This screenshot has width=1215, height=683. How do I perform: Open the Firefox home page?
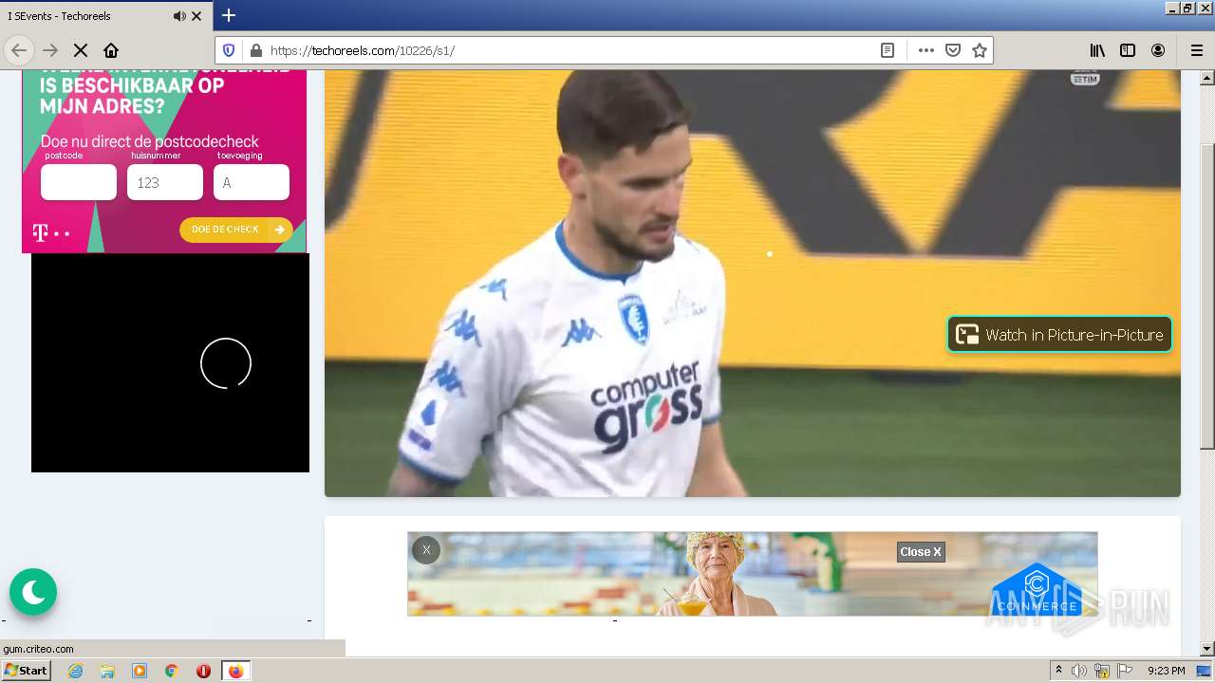pyautogui.click(x=111, y=50)
